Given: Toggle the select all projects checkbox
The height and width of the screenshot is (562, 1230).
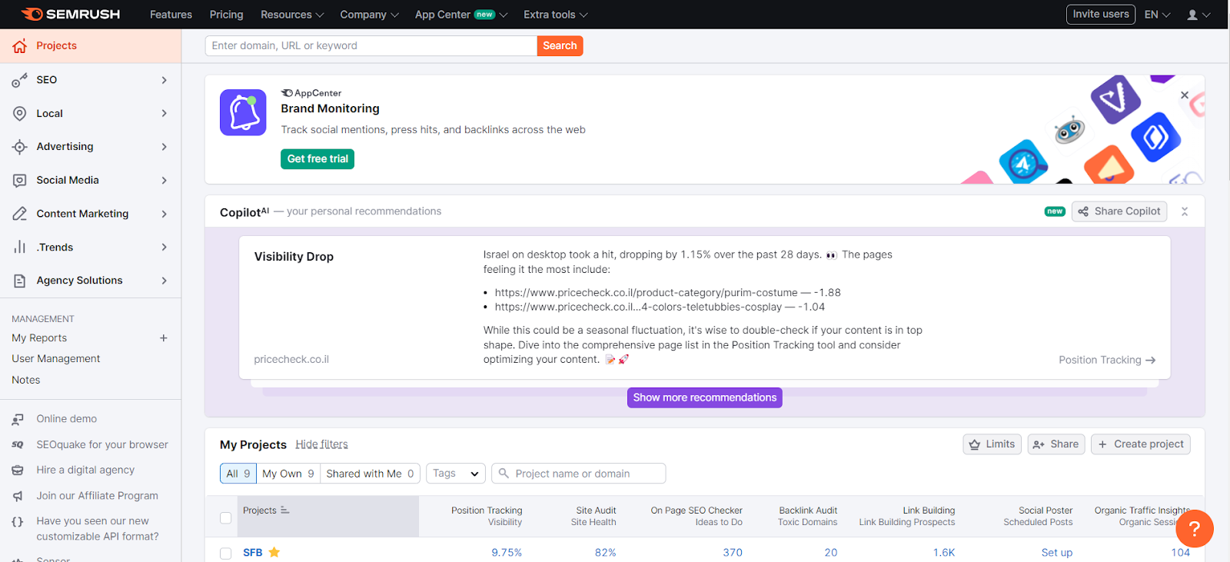Looking at the screenshot, I should [x=226, y=517].
